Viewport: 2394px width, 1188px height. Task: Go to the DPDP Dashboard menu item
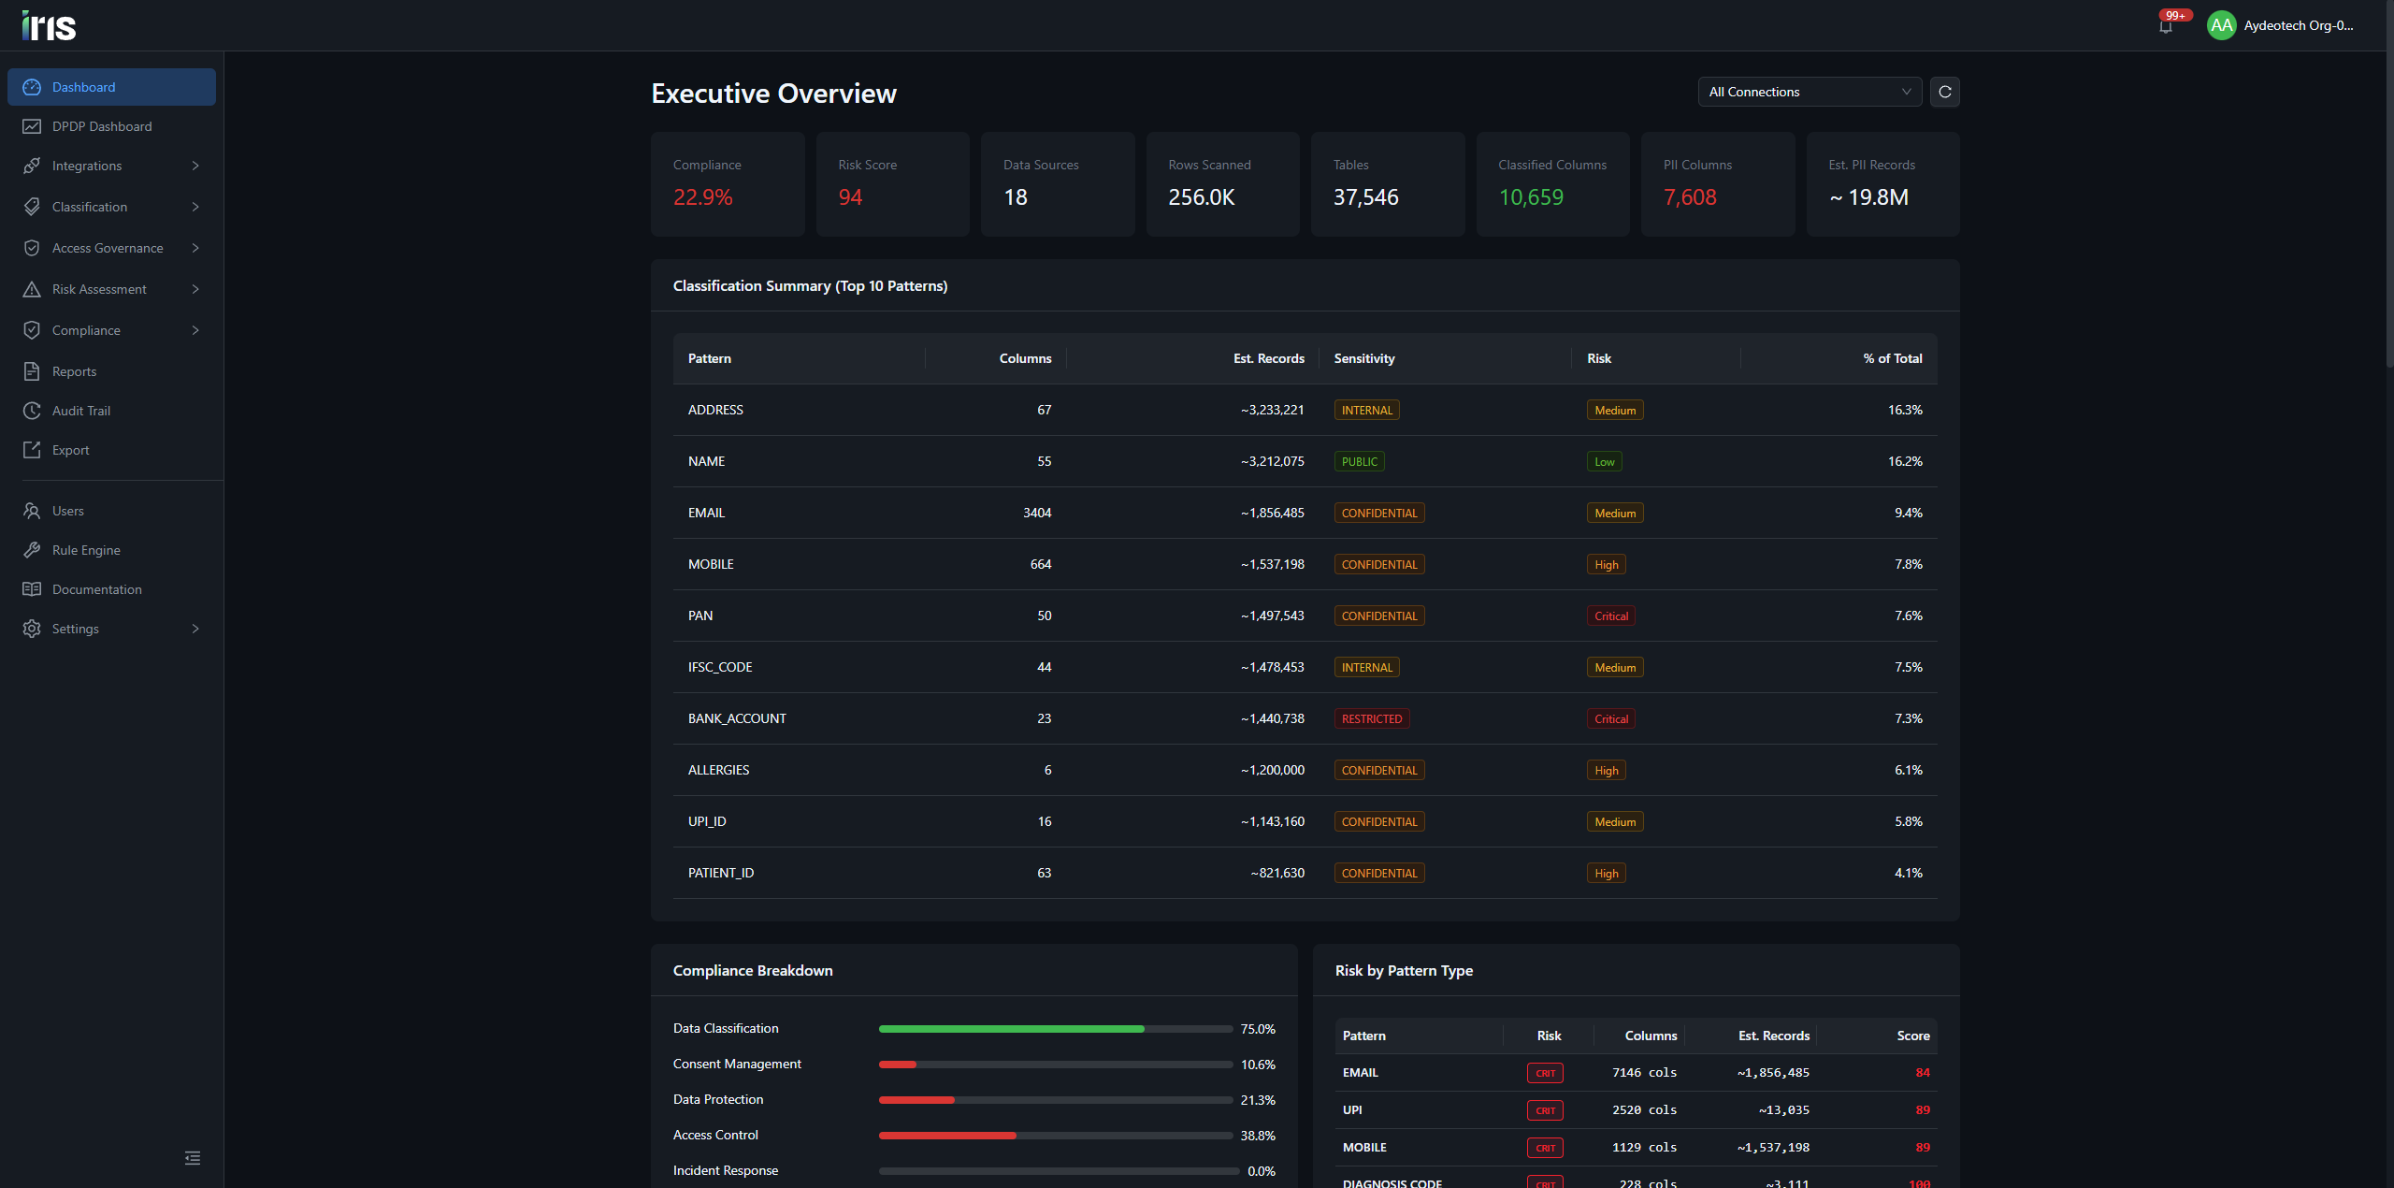pos(111,126)
